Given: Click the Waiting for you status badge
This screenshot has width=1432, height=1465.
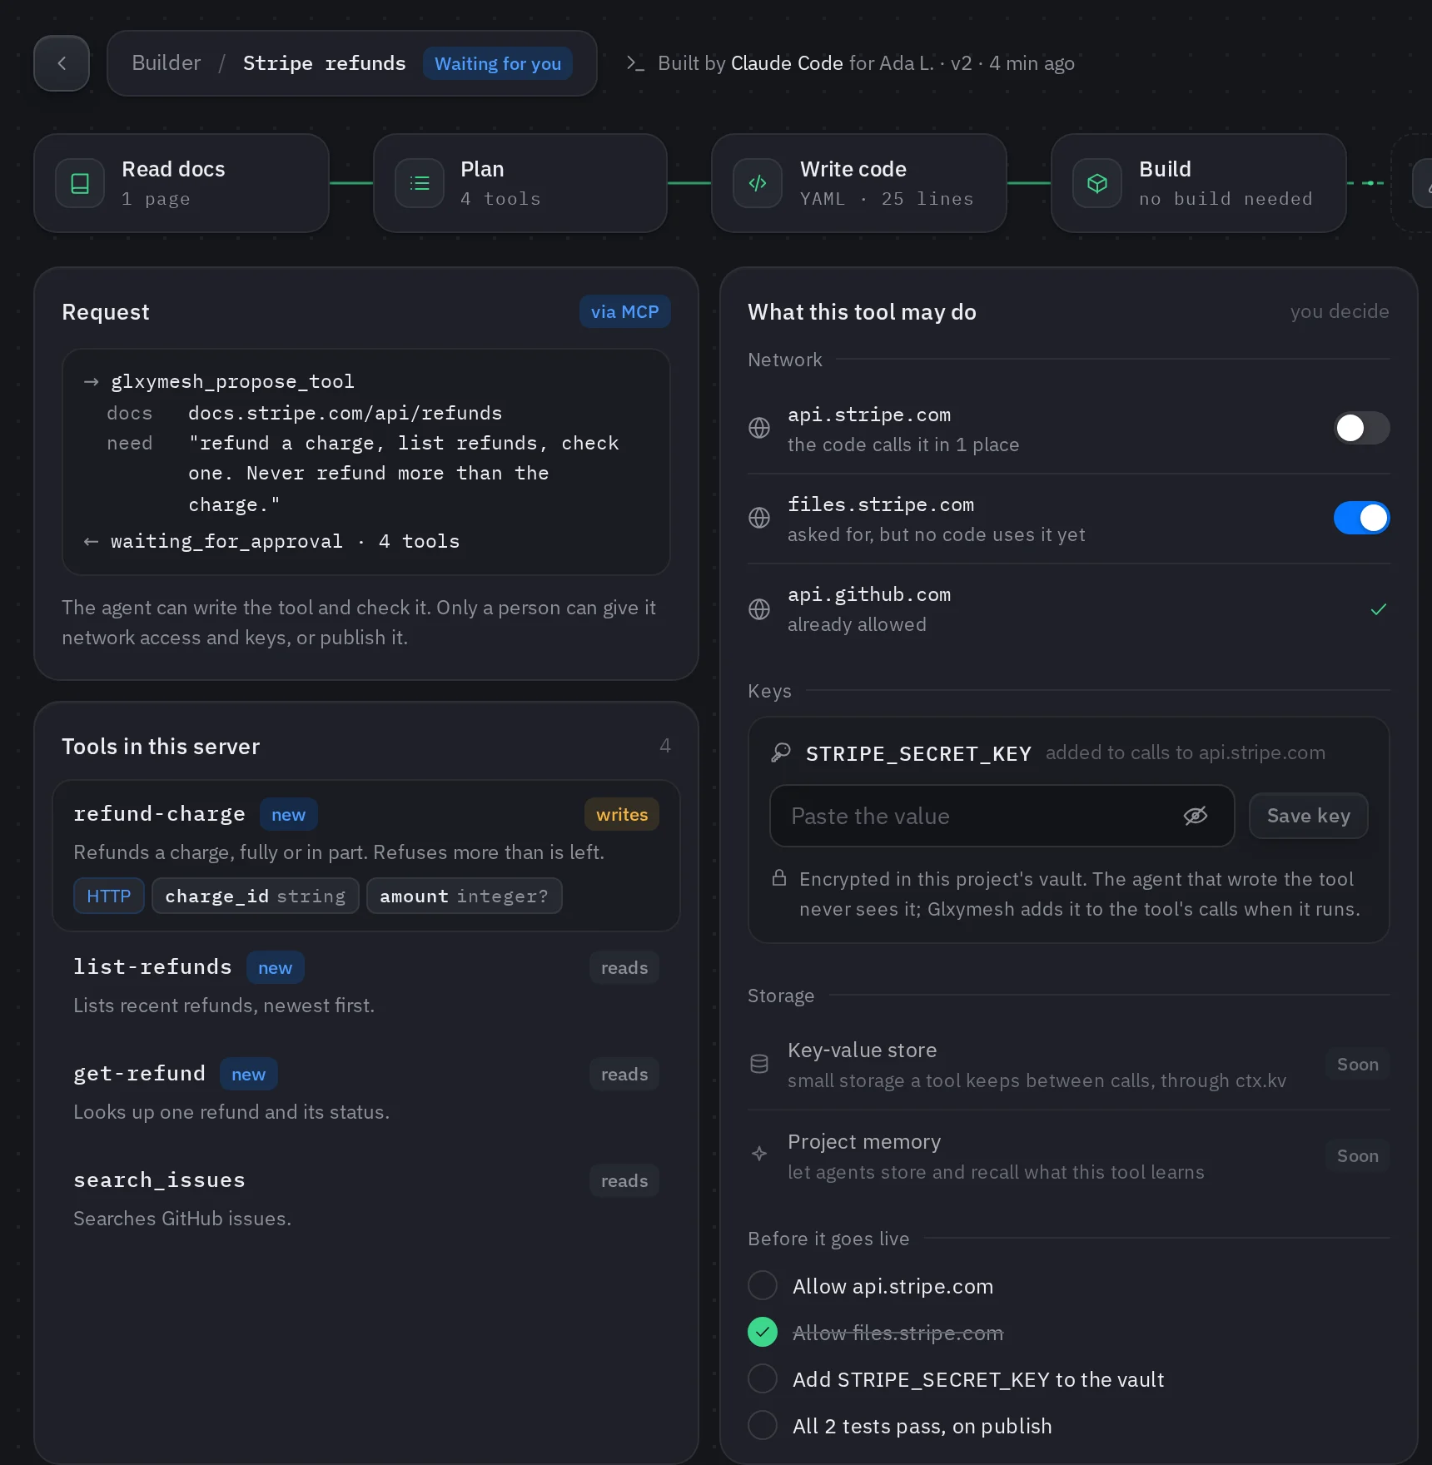Looking at the screenshot, I should tap(498, 63).
